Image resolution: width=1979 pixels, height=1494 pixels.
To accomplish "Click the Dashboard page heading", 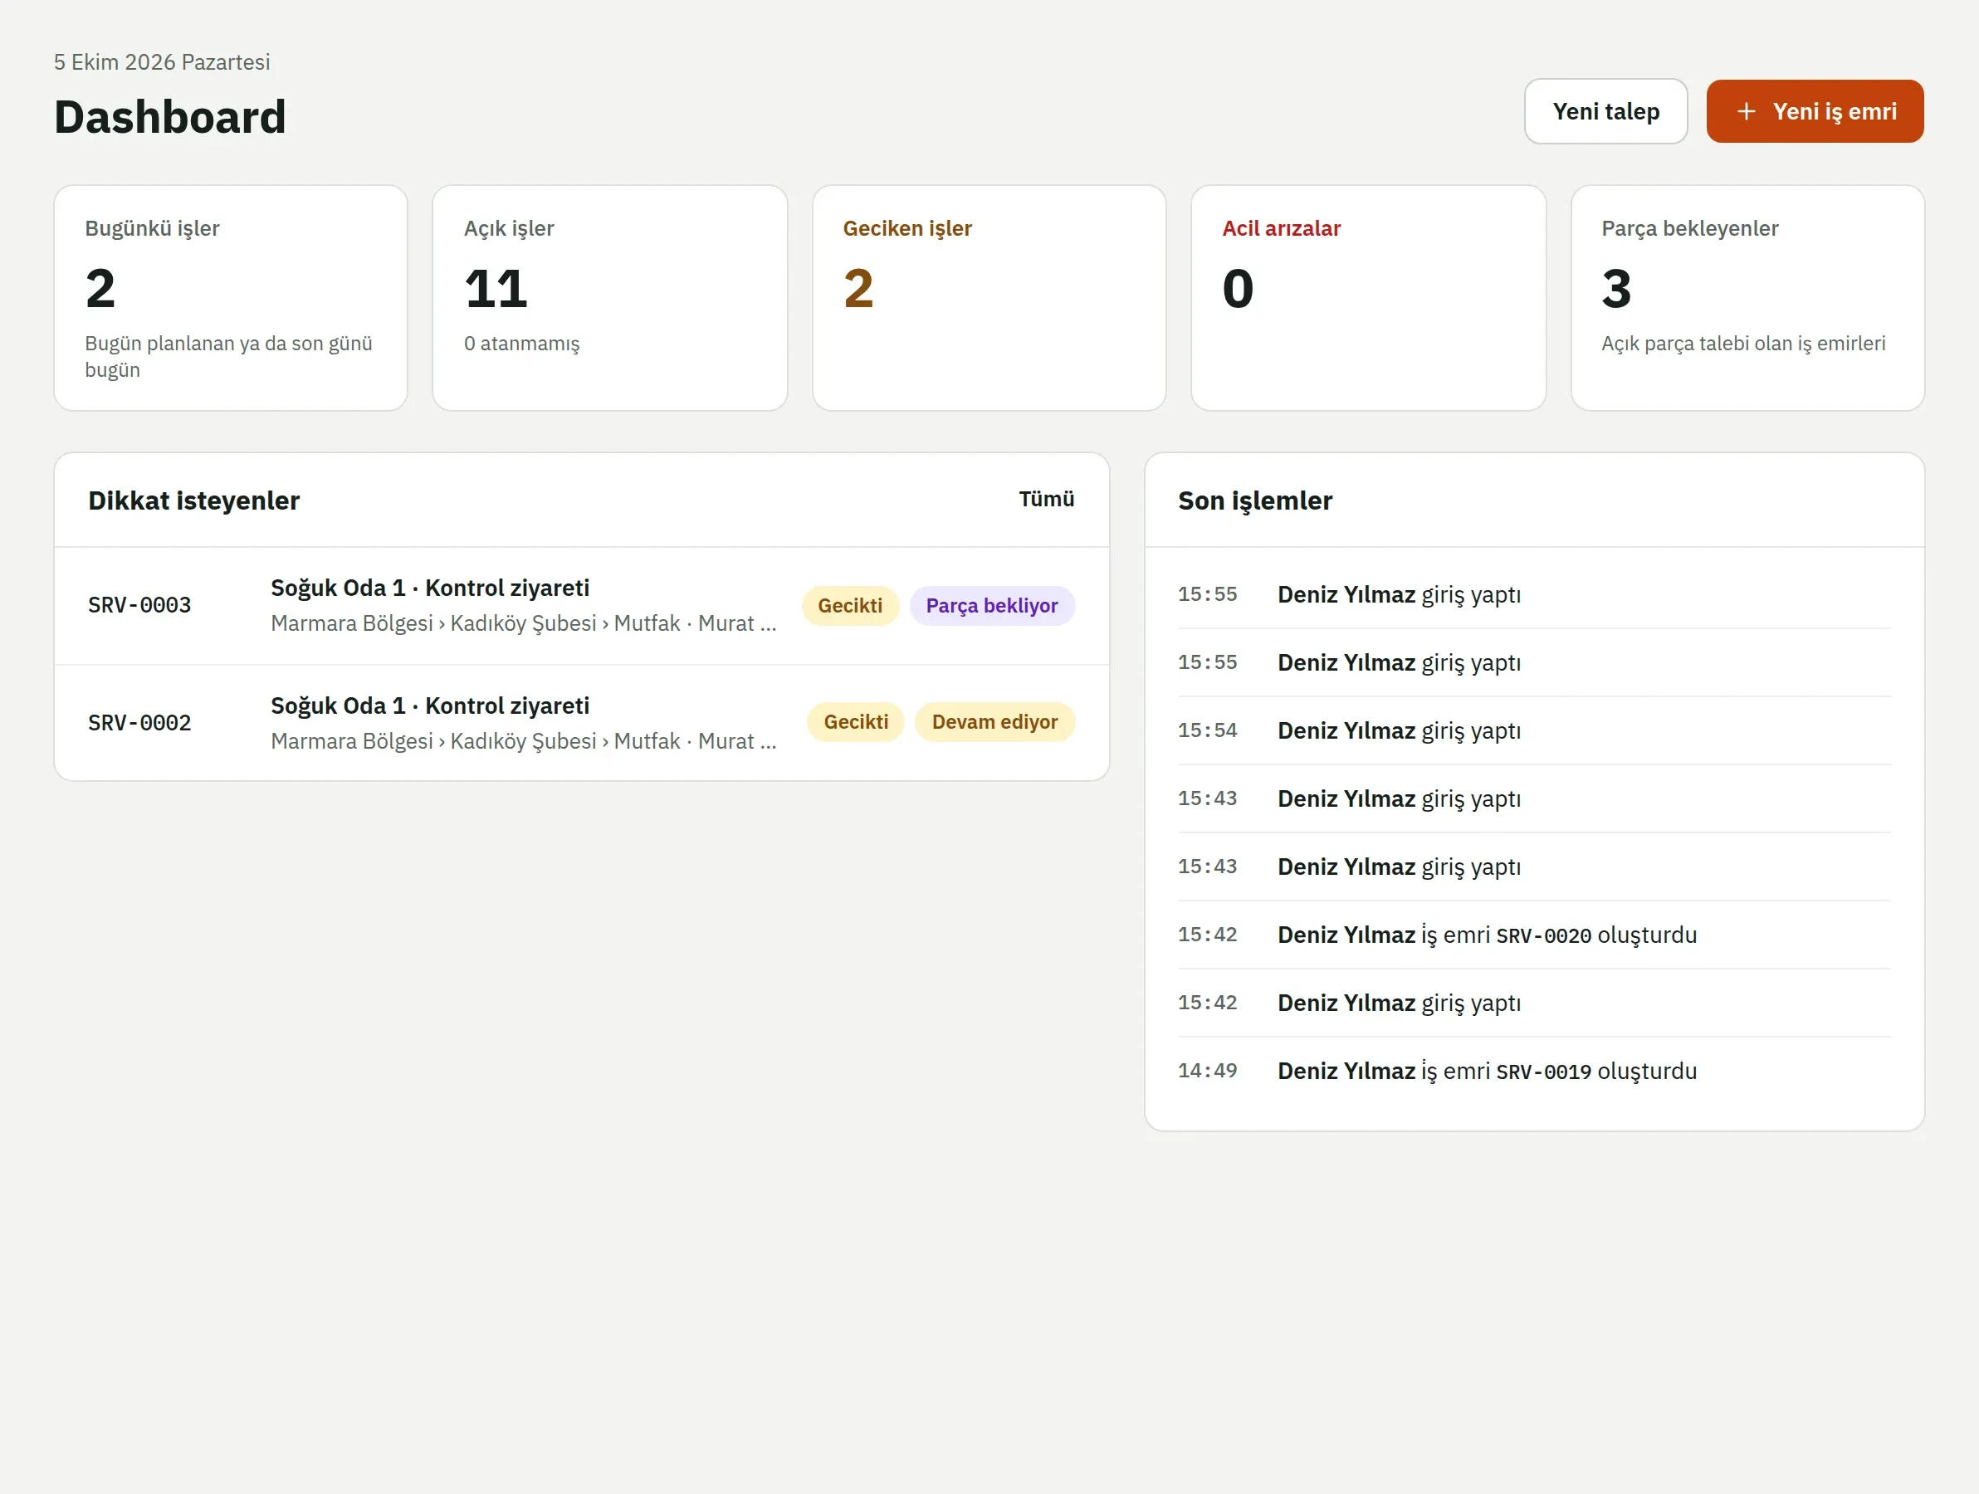I will click(170, 117).
